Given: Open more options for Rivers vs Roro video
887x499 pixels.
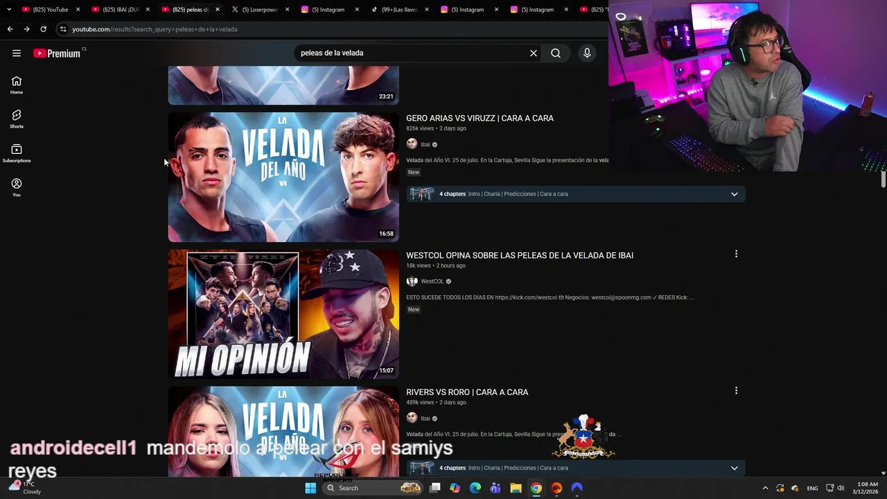Looking at the screenshot, I should point(736,391).
